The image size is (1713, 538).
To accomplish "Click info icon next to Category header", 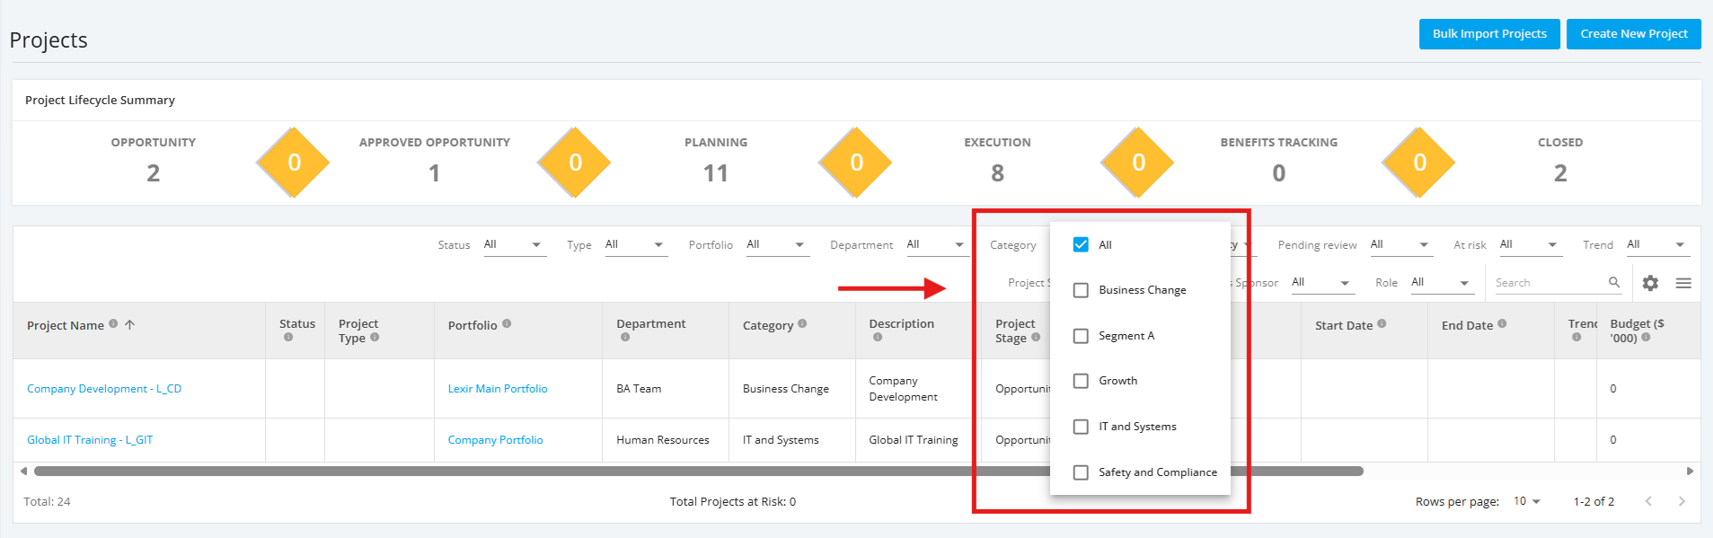I will click(x=802, y=323).
